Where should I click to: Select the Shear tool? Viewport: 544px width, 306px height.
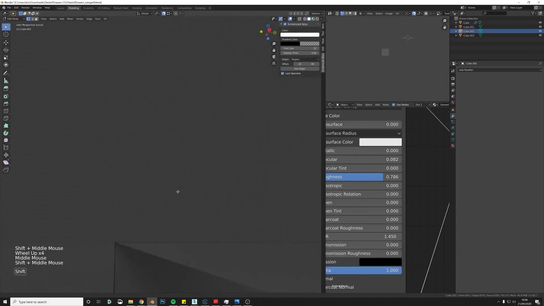pyautogui.click(x=6, y=162)
